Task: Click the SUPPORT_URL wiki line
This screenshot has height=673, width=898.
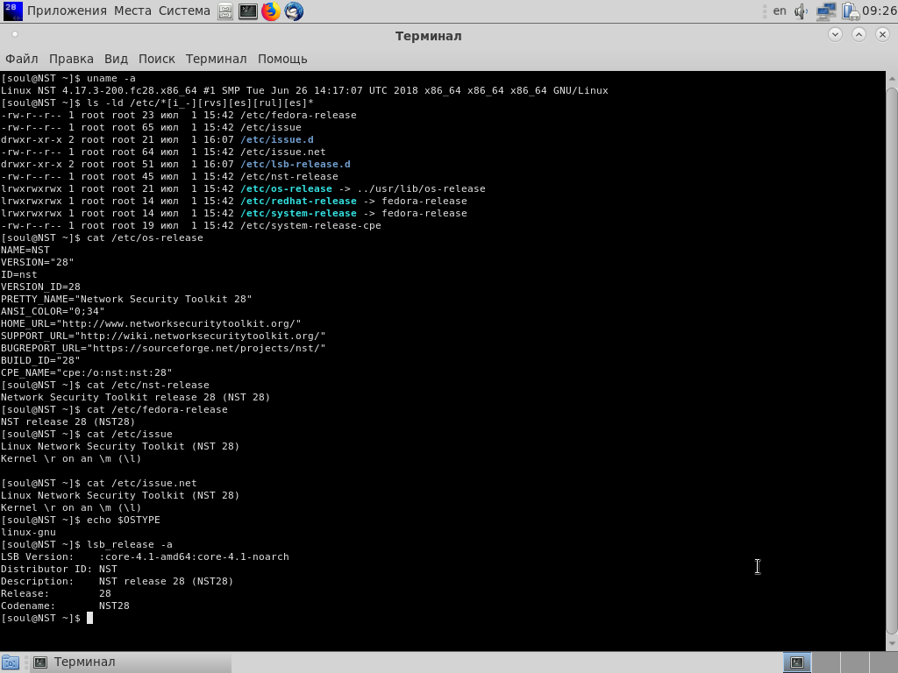Action: point(163,336)
